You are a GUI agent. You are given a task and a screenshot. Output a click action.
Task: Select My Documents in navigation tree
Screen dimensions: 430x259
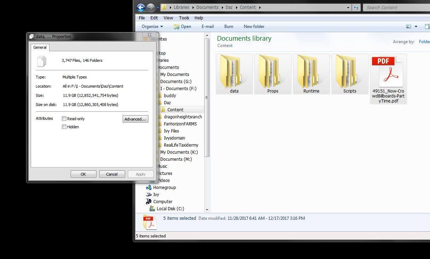[175, 74]
